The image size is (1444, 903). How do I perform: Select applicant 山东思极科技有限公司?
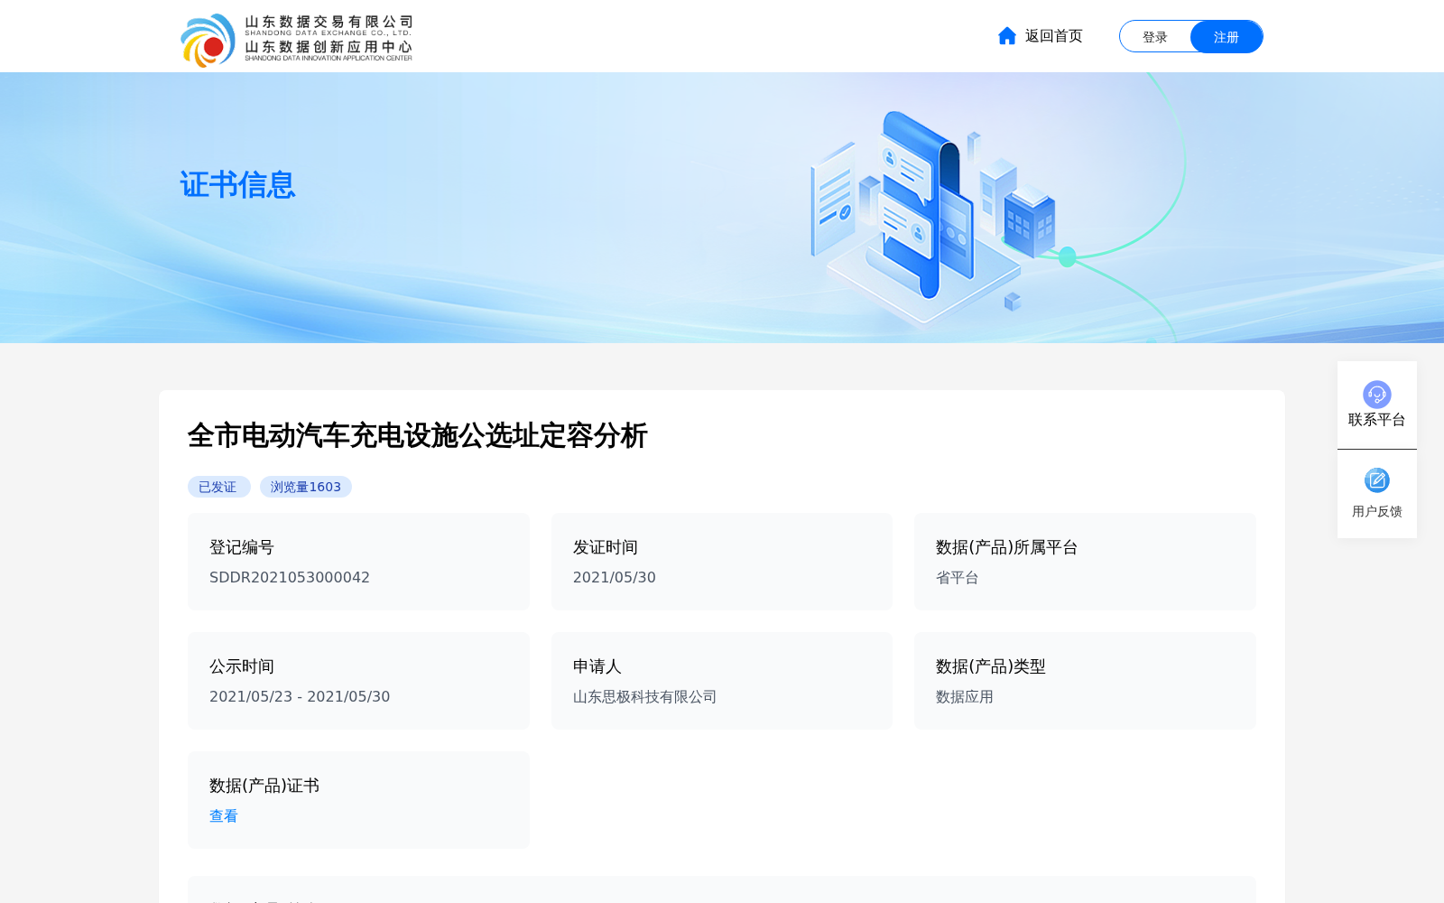645,697
